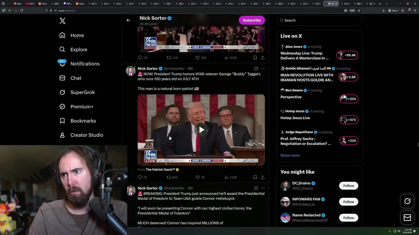Open the X logo home link

pyautogui.click(x=63, y=21)
